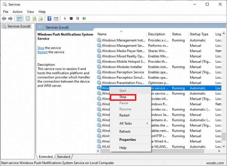Screen dimensions: 227x166
Task: Select Services (Local) in the left tree
Action: pyautogui.click(x=19, y=26)
